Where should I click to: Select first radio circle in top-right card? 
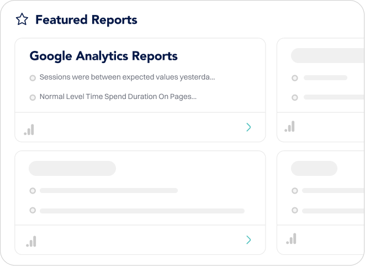pos(295,78)
